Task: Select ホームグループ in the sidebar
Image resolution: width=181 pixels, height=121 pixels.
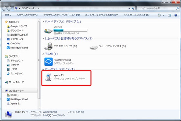Action: coord(14,82)
